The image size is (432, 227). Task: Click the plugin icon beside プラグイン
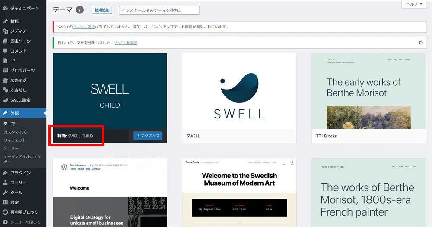click(x=5, y=173)
